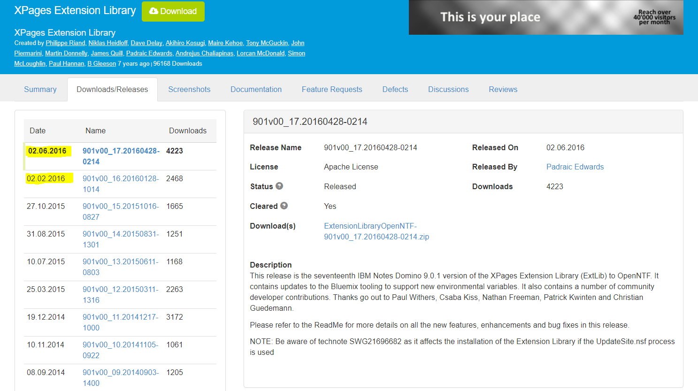
Task: Open release 901v00_14.20150831-1301
Action: click(121, 239)
